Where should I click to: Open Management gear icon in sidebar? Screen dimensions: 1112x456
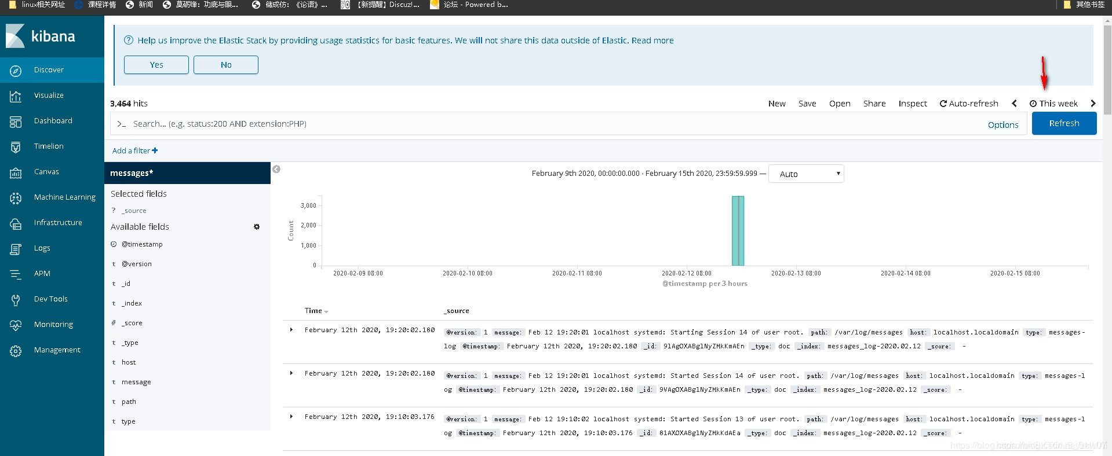[16, 350]
